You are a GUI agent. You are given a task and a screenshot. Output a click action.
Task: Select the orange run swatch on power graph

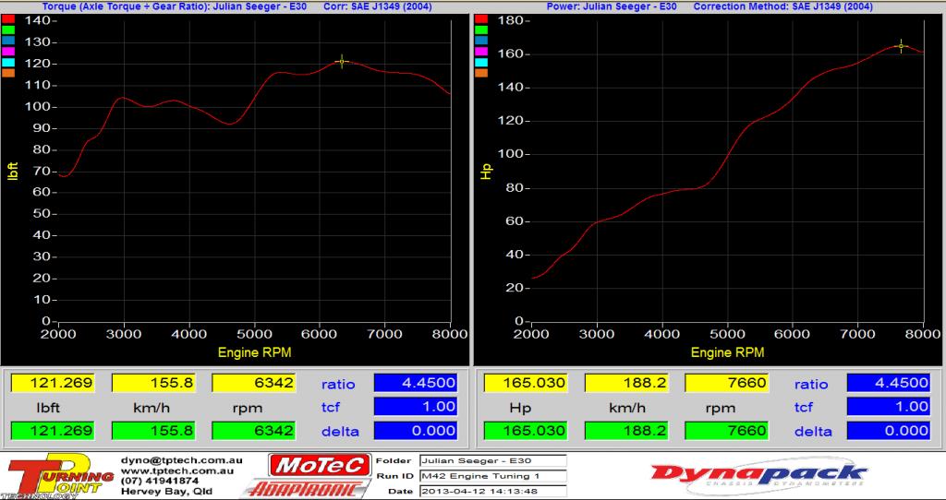click(x=480, y=73)
